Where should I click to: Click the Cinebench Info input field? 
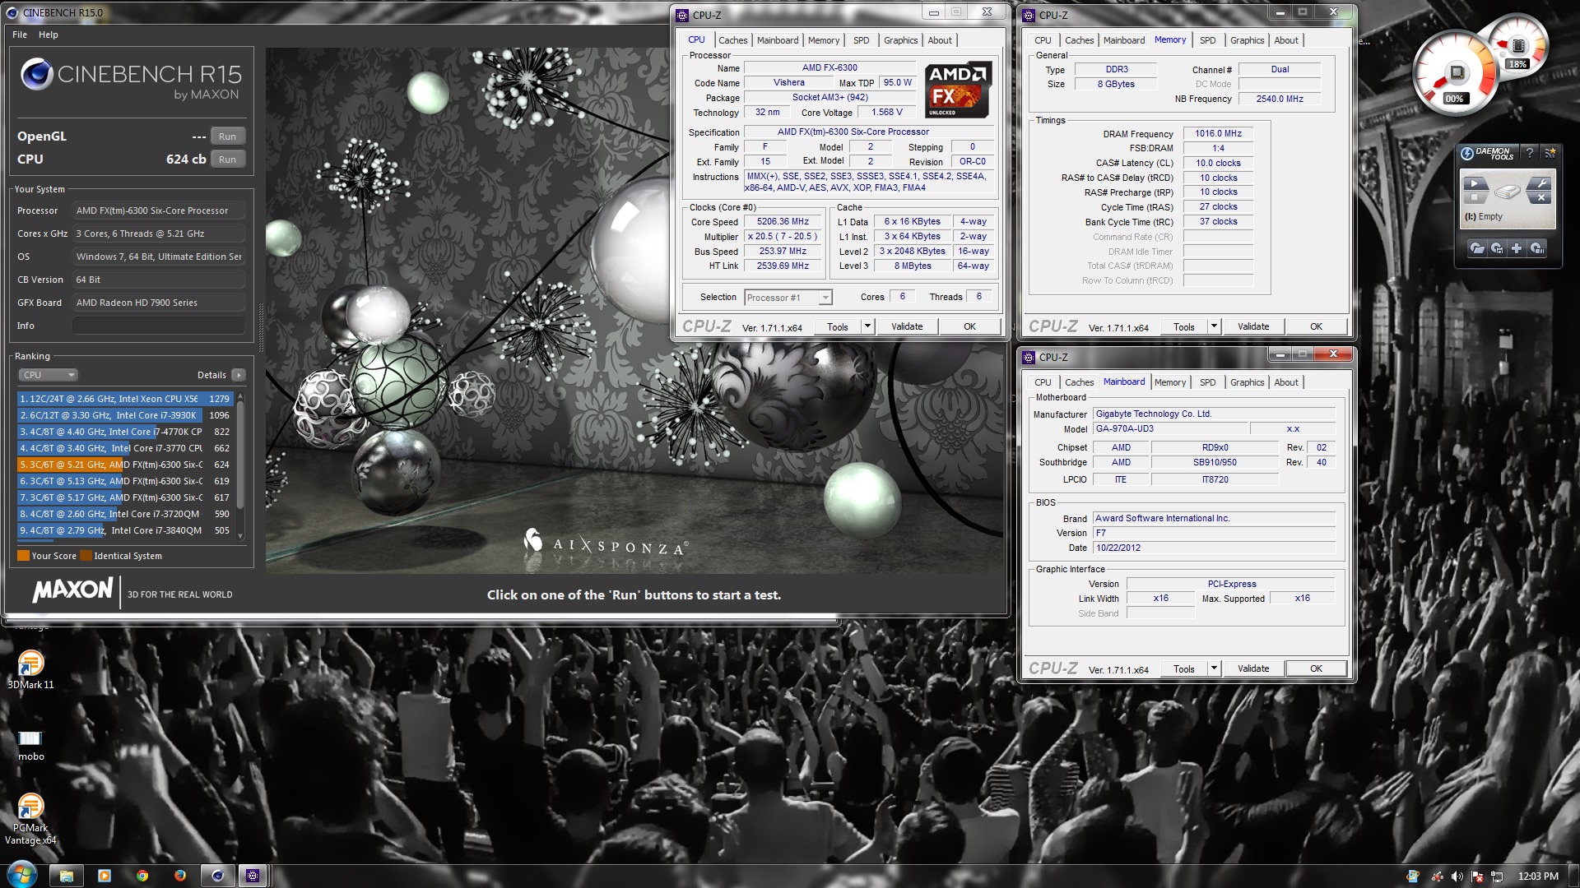coord(159,326)
